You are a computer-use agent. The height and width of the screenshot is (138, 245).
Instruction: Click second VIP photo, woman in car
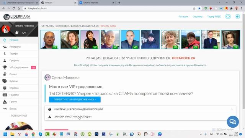pos(70,39)
